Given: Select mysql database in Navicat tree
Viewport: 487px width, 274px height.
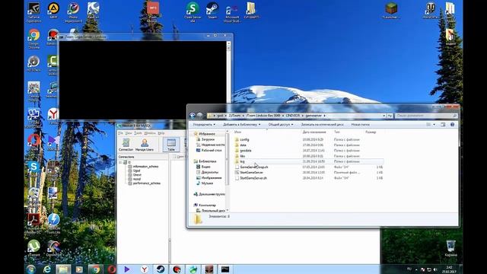Looking at the screenshot, I should [x=137, y=179].
